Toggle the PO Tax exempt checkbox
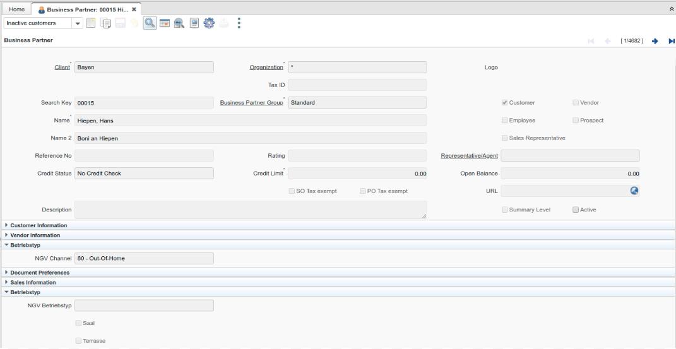The image size is (676, 349). [x=362, y=191]
